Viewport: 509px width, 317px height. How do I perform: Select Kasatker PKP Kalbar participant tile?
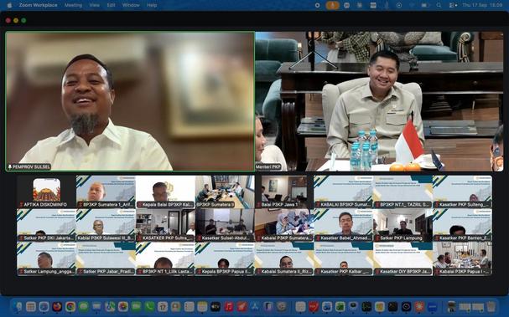click(344, 258)
